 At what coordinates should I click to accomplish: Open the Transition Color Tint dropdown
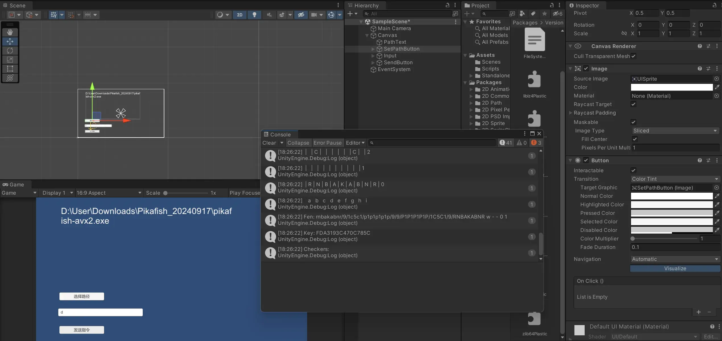(x=675, y=179)
